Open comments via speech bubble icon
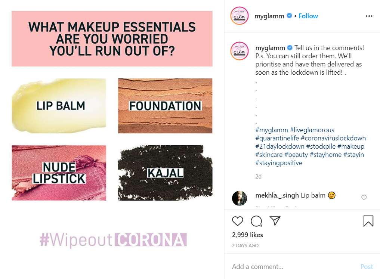Screen dimensions: 380x279 pyautogui.click(x=256, y=221)
